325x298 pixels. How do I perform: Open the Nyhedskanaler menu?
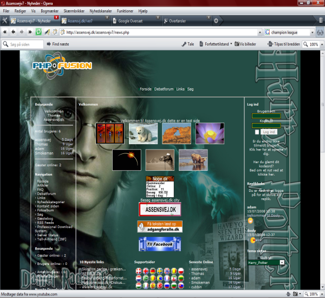(x=101, y=11)
